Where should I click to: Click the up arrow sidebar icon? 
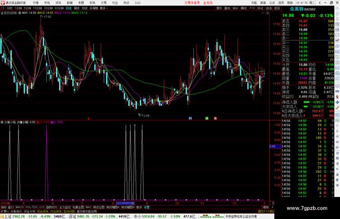click(x=337, y=13)
